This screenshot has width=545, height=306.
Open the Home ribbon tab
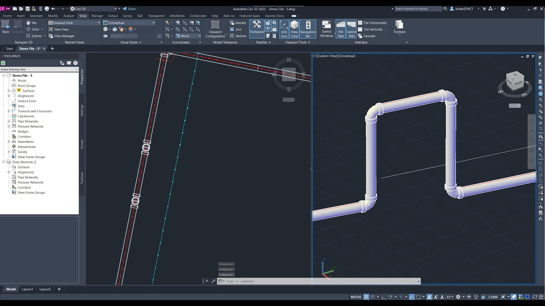(x=7, y=16)
